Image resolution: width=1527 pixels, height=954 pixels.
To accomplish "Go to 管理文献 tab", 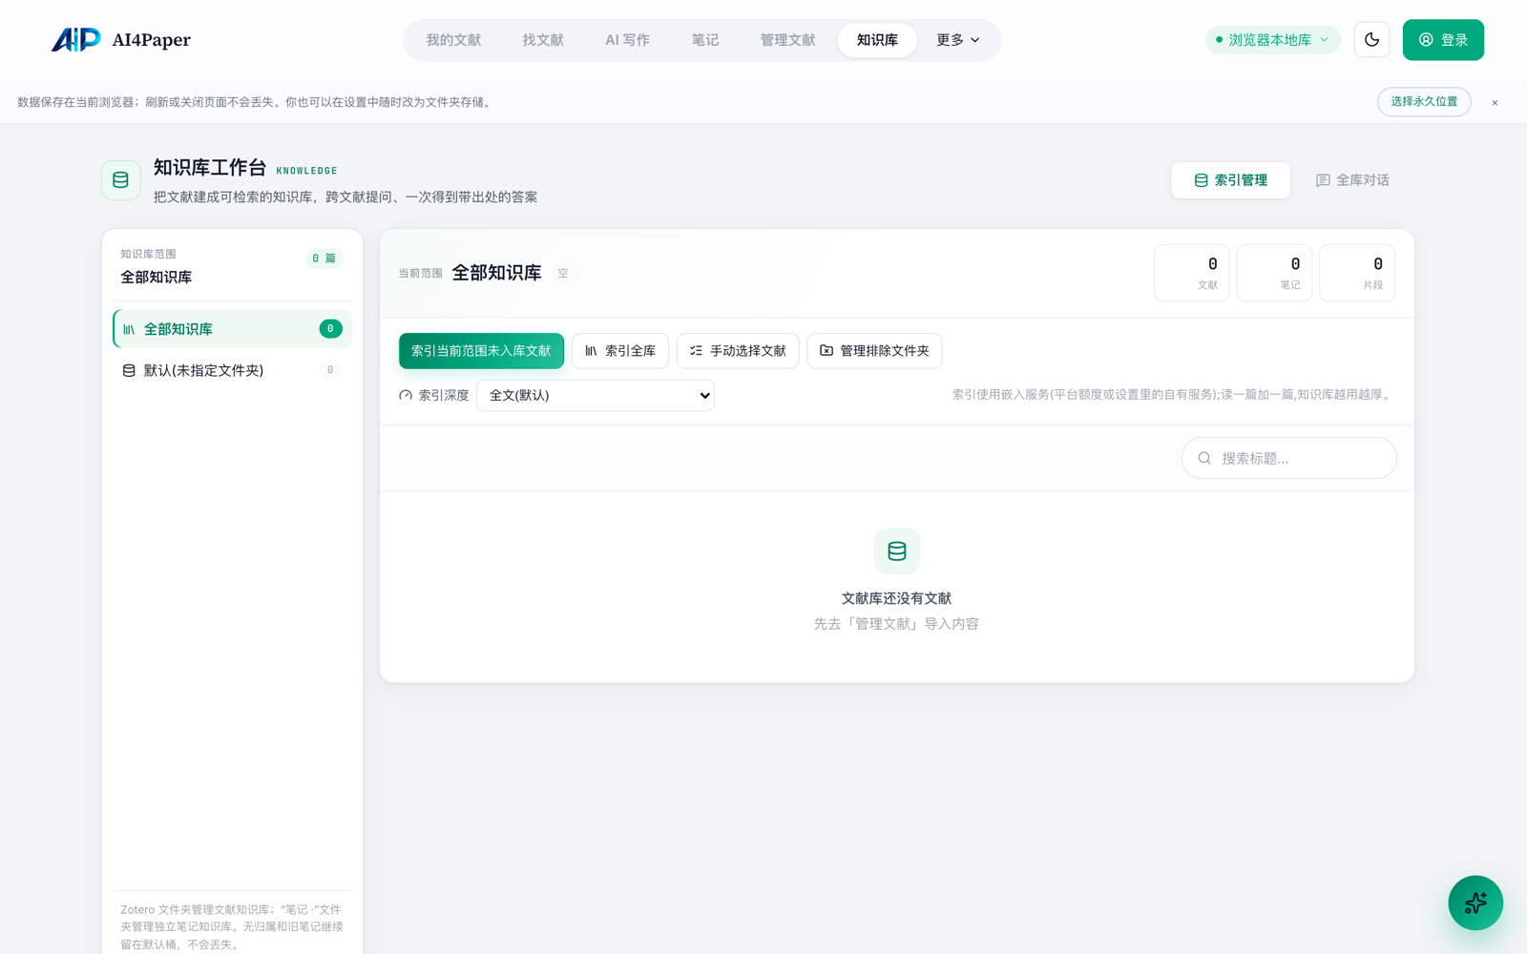I will [787, 40].
